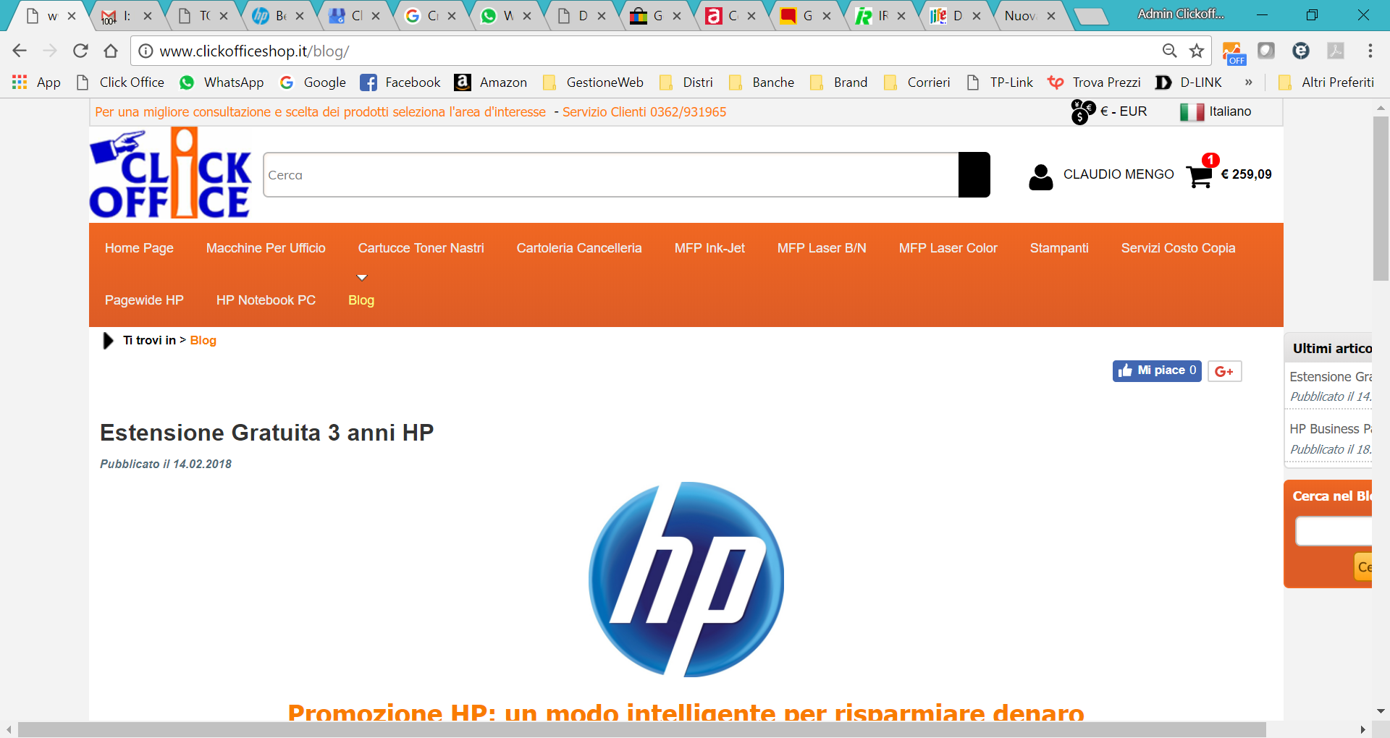Click the user account silhouette icon
This screenshot has width=1390, height=738.
[1041, 177]
